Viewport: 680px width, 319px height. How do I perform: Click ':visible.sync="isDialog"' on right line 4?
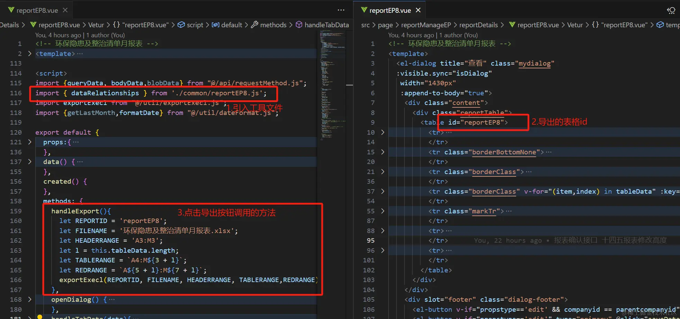coord(444,73)
